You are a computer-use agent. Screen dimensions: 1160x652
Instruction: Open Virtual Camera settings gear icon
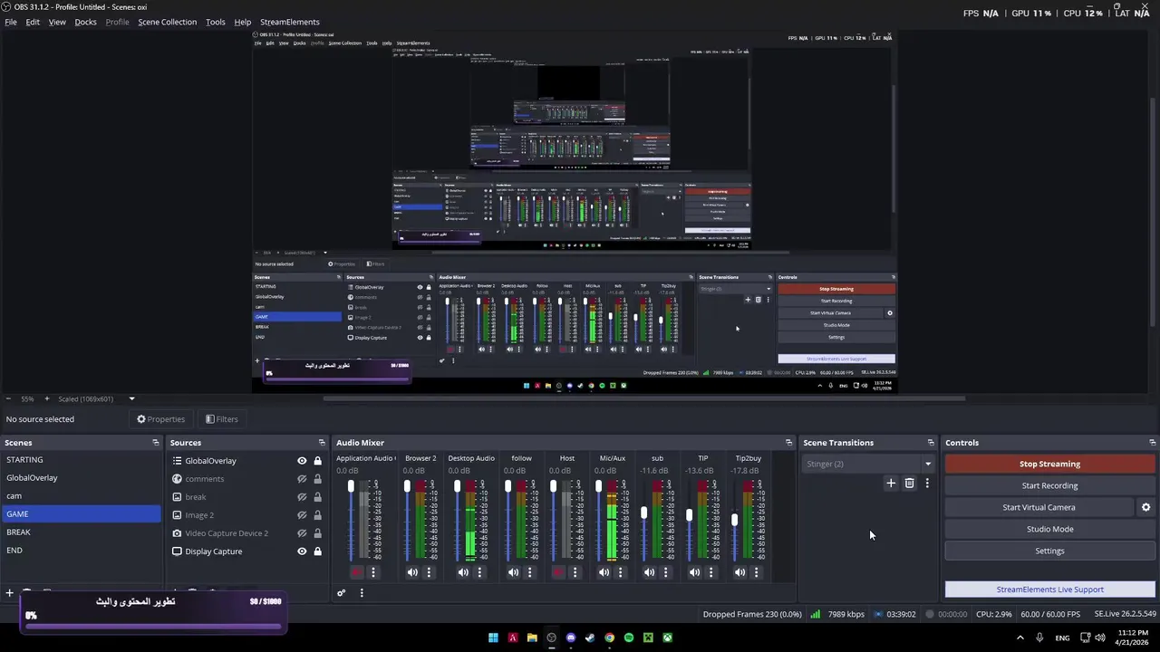coord(1145,507)
